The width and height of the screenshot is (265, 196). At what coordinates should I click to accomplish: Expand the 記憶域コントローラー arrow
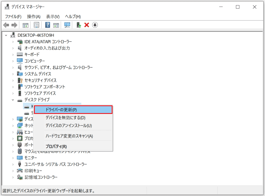pos(13,177)
